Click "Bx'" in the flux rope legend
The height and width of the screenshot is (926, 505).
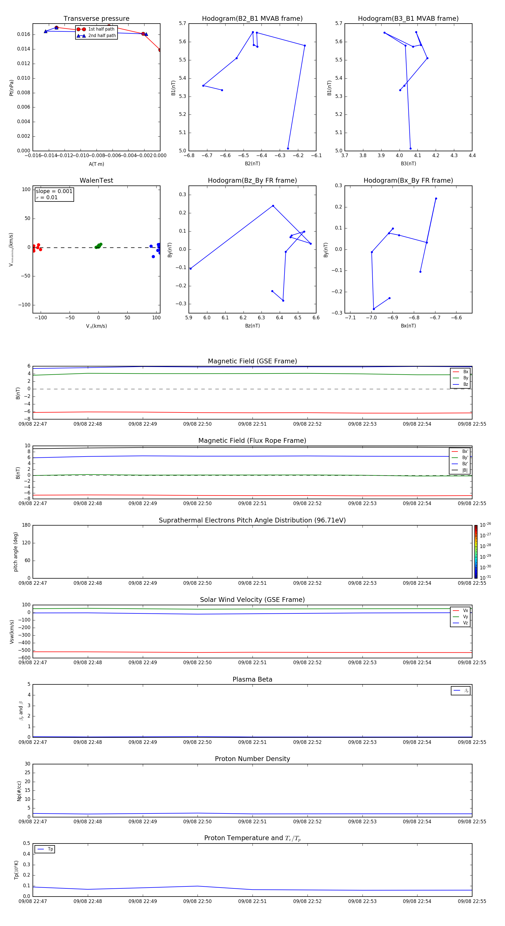point(460,451)
